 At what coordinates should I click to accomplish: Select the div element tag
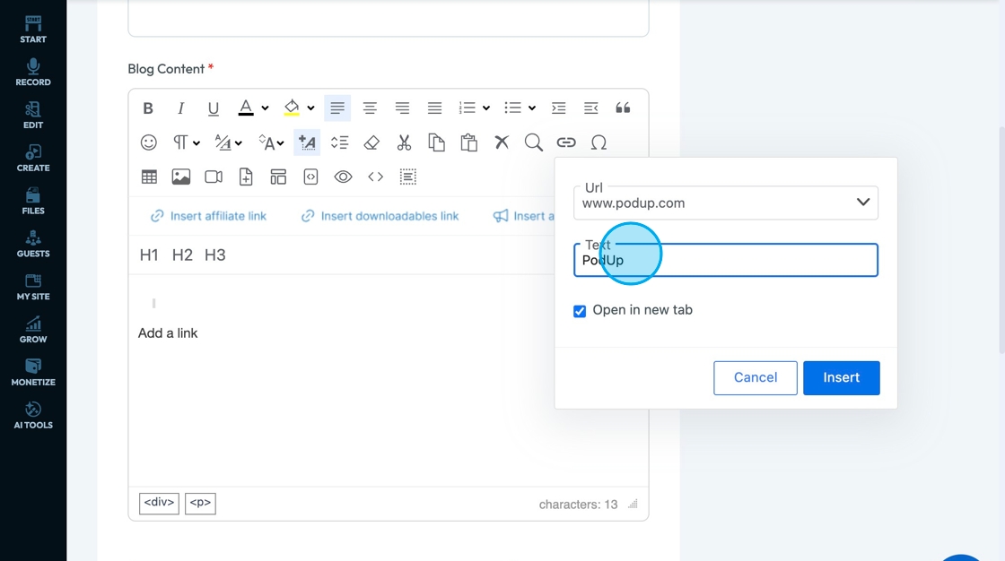(159, 504)
